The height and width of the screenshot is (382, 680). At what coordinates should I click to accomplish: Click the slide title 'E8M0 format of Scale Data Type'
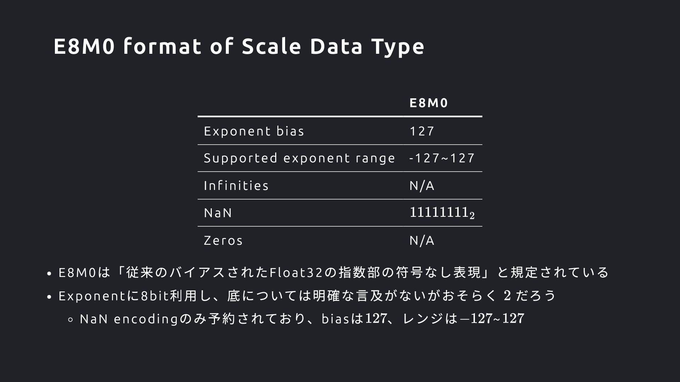coord(239,46)
